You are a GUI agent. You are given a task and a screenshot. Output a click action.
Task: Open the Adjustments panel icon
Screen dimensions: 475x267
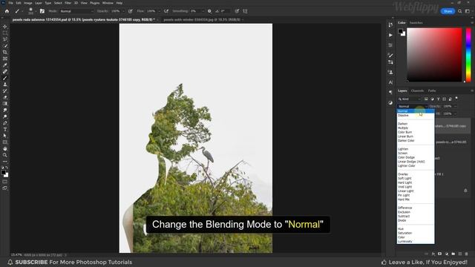390,102
